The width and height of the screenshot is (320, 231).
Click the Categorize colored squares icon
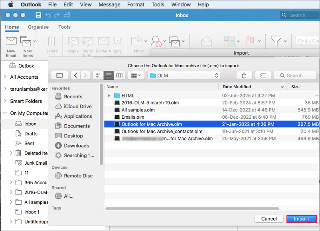[229, 41]
